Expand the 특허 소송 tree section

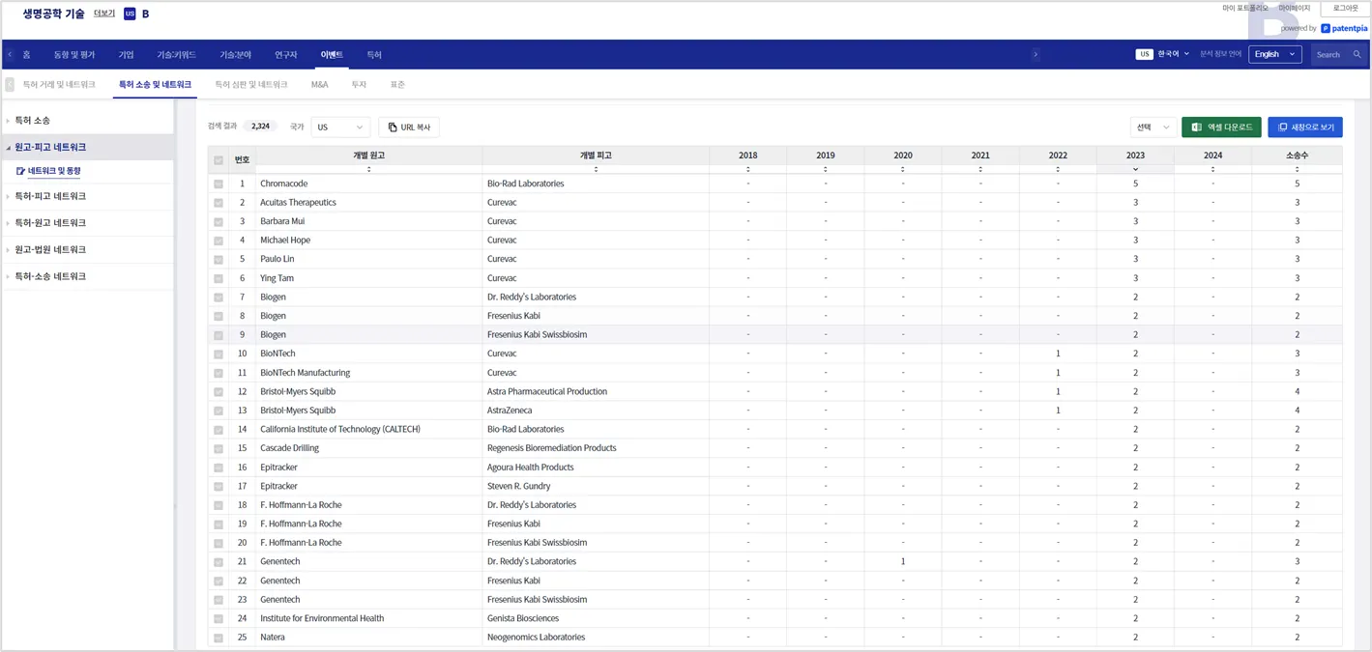click(x=33, y=121)
